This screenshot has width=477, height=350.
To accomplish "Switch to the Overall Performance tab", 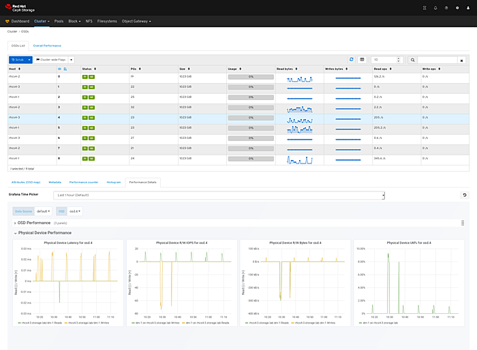I will click(x=47, y=46).
